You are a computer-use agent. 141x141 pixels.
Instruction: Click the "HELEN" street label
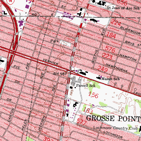pos(24,125)
